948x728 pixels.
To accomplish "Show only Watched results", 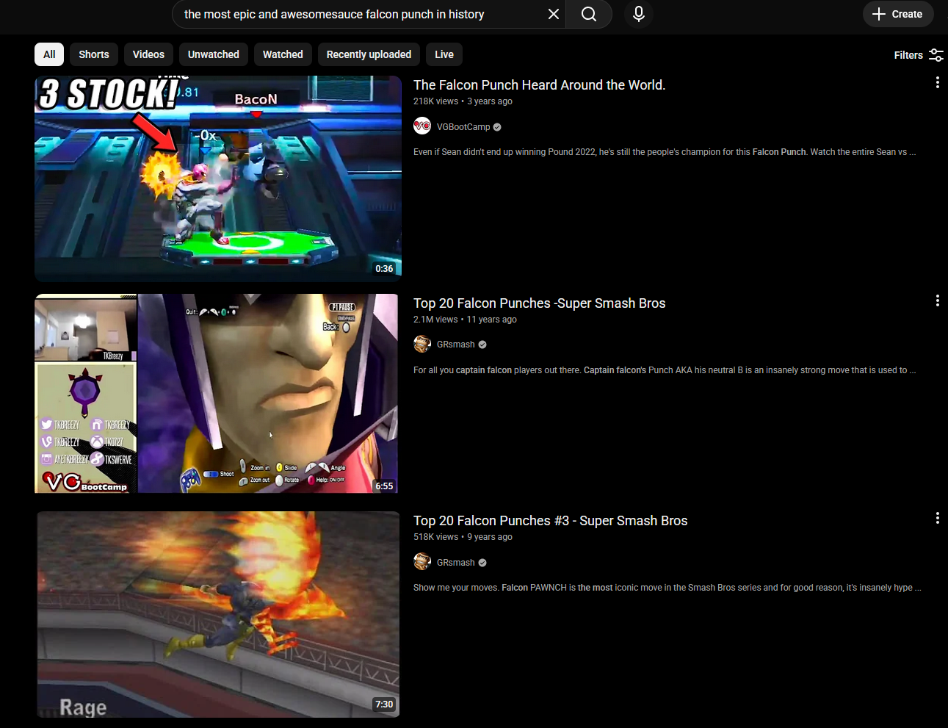I will pyautogui.click(x=283, y=54).
